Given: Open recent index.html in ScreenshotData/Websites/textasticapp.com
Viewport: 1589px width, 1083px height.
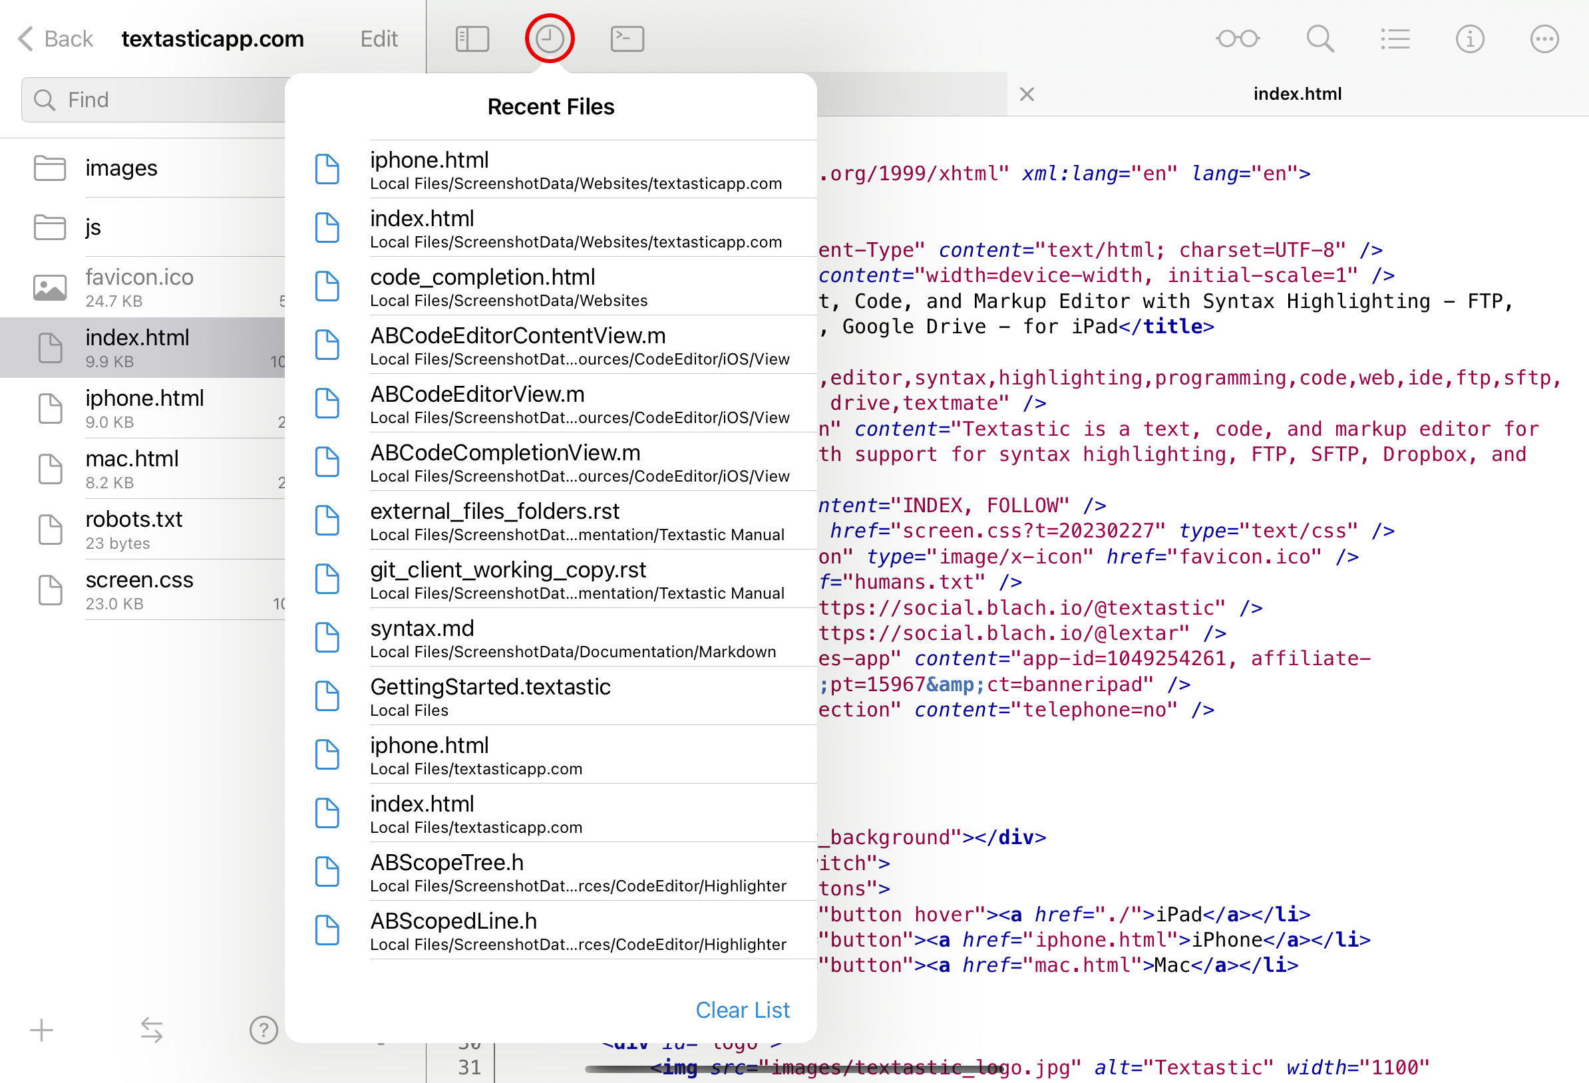Looking at the screenshot, I should pos(551,228).
